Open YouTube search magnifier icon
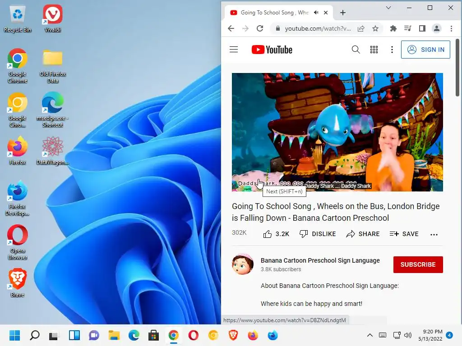462x346 pixels. click(356, 50)
